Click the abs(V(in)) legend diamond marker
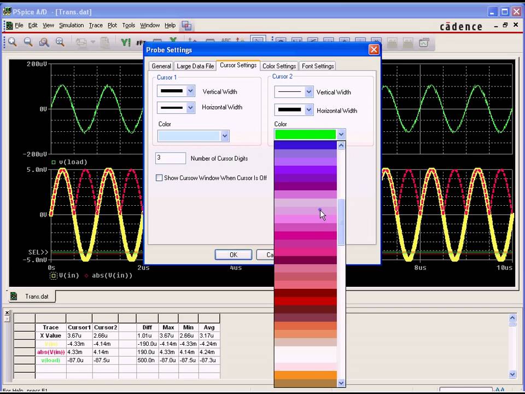The width and height of the screenshot is (525, 394). point(86,276)
